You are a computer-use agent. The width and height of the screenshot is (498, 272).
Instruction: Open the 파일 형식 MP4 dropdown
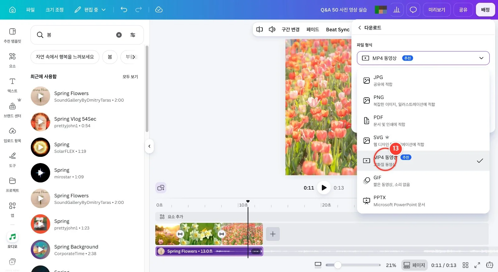point(423,58)
